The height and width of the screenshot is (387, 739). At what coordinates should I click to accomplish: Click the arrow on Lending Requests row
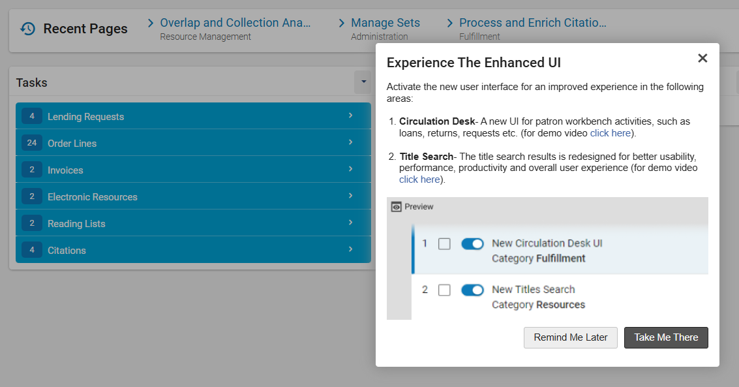click(x=351, y=116)
